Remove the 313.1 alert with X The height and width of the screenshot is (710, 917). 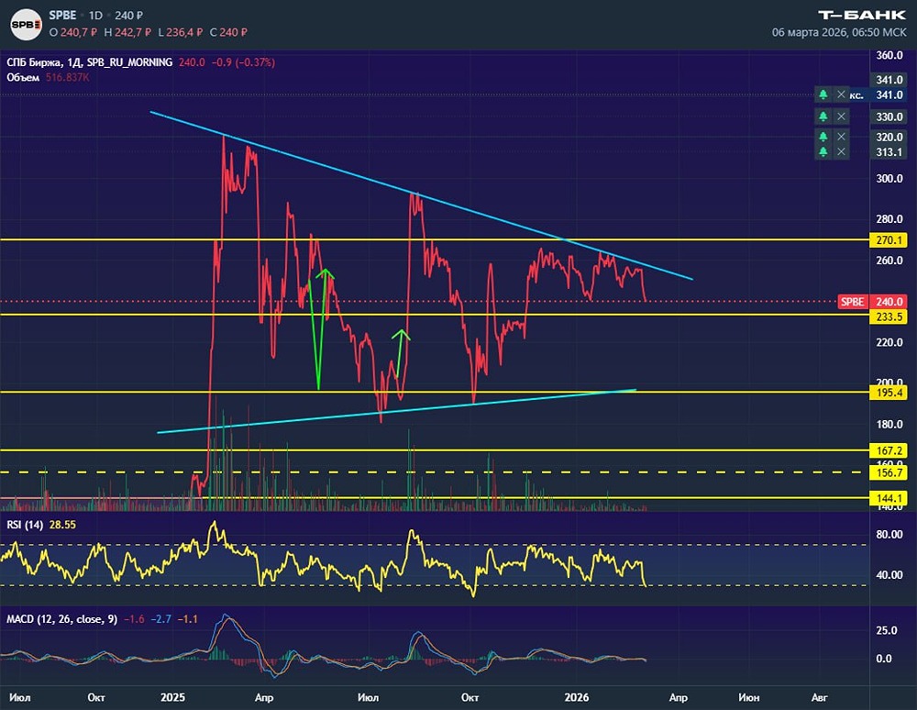[x=841, y=152]
